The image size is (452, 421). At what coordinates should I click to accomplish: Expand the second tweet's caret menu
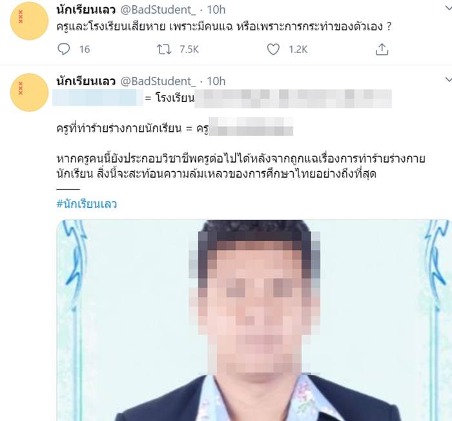448,79
